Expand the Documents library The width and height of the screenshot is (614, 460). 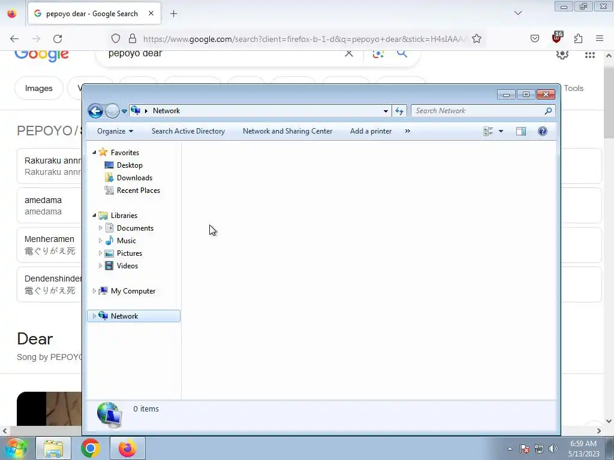coord(100,228)
